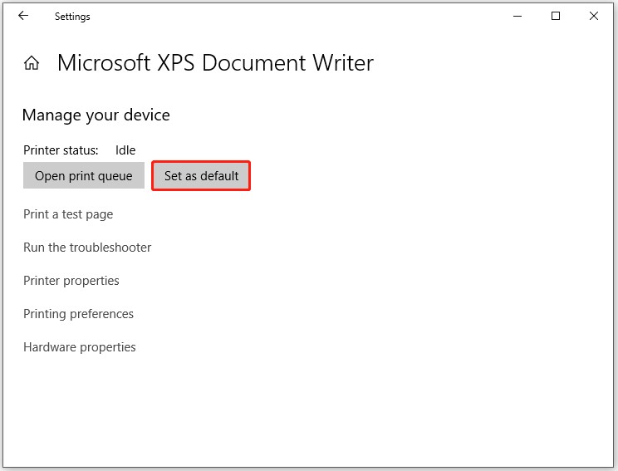
Task: Open Printing preferences
Action: click(x=78, y=314)
